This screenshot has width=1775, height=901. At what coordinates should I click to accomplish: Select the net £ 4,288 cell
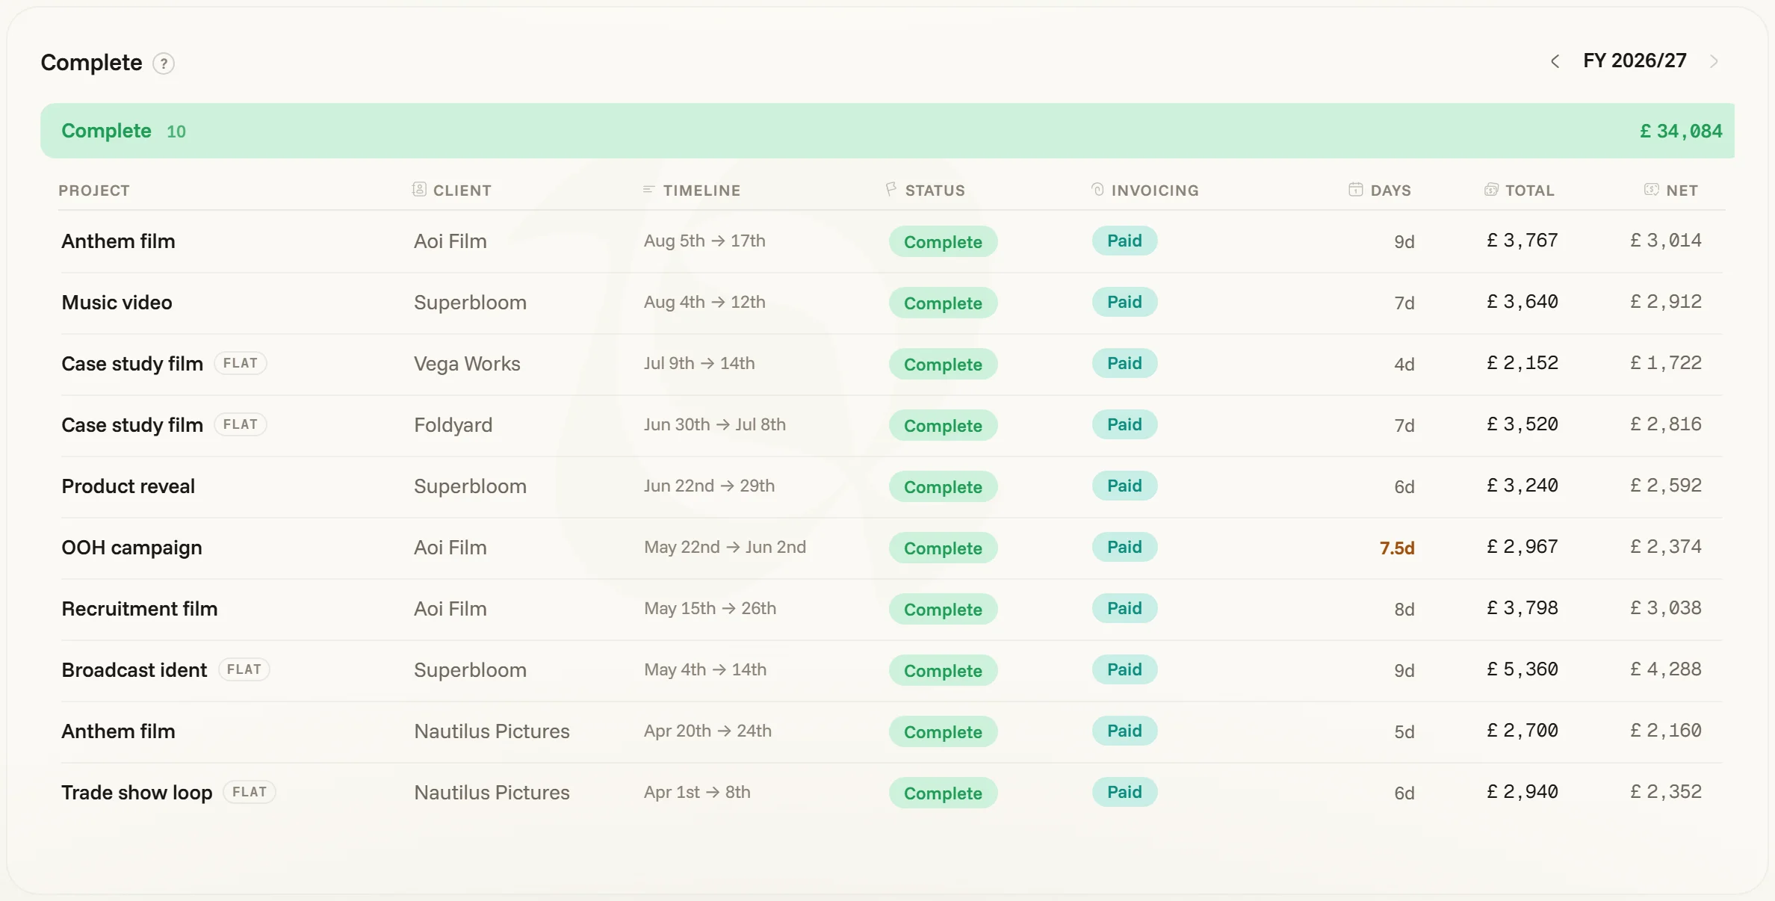coord(1666,669)
